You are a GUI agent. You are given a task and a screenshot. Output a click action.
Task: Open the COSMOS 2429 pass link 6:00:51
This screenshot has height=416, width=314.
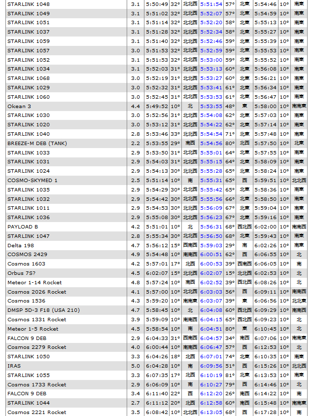click(211, 255)
